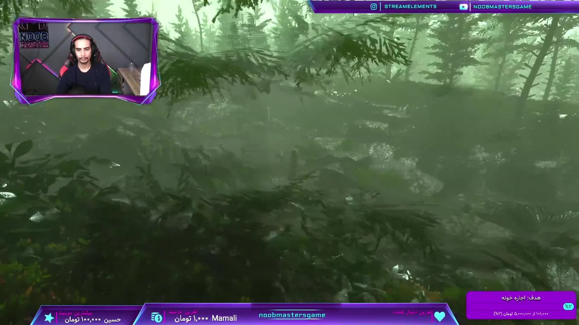Screen dimensions: 579x325
Task: Click the star icon for top donation
Action: (x=49, y=318)
